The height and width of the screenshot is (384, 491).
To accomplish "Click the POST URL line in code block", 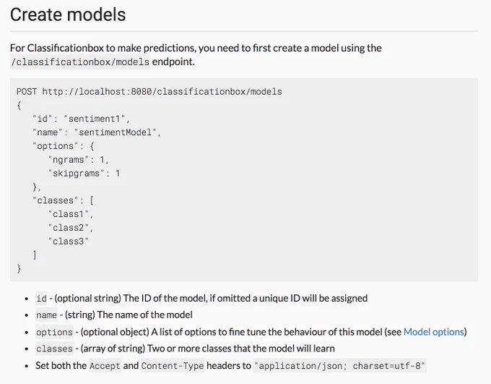I will click(x=149, y=92).
